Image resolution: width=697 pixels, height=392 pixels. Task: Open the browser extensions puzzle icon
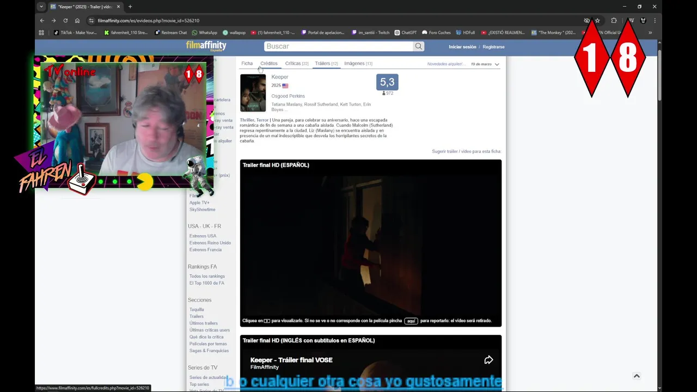pos(614,21)
